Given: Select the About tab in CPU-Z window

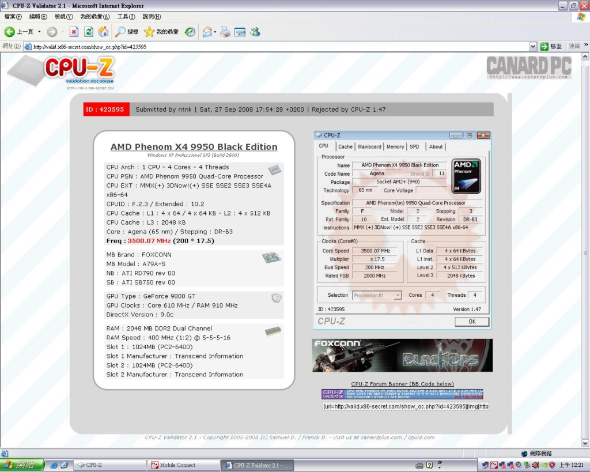Looking at the screenshot, I should point(436,147).
